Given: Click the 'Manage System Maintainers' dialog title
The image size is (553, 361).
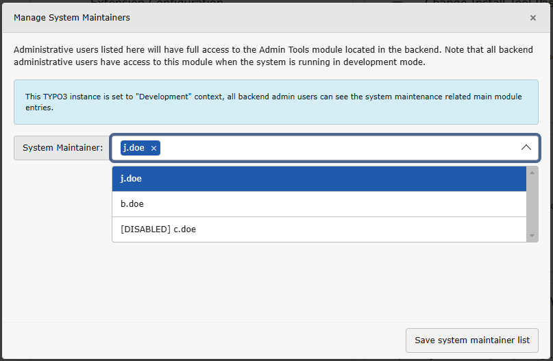Looking at the screenshot, I should 72,18.
